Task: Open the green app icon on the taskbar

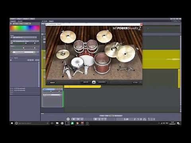Action: pyautogui.click(x=72, y=123)
